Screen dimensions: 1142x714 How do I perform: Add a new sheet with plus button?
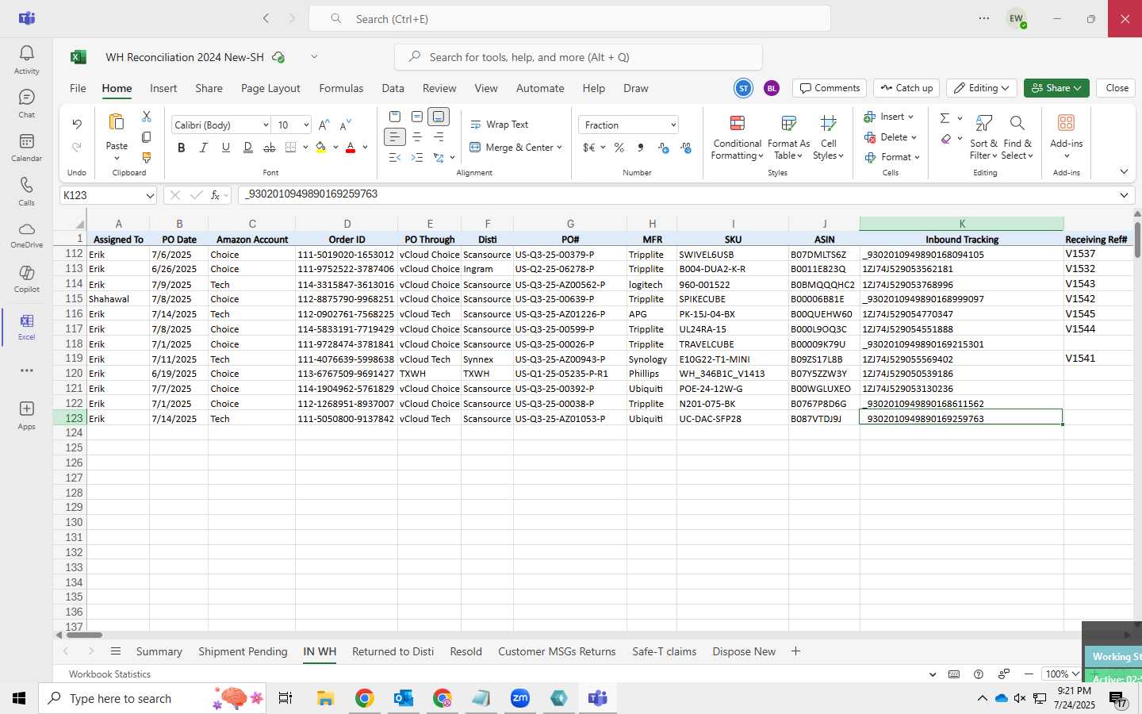pyautogui.click(x=795, y=651)
